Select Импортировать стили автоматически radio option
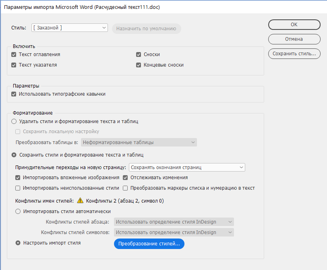 18,211
